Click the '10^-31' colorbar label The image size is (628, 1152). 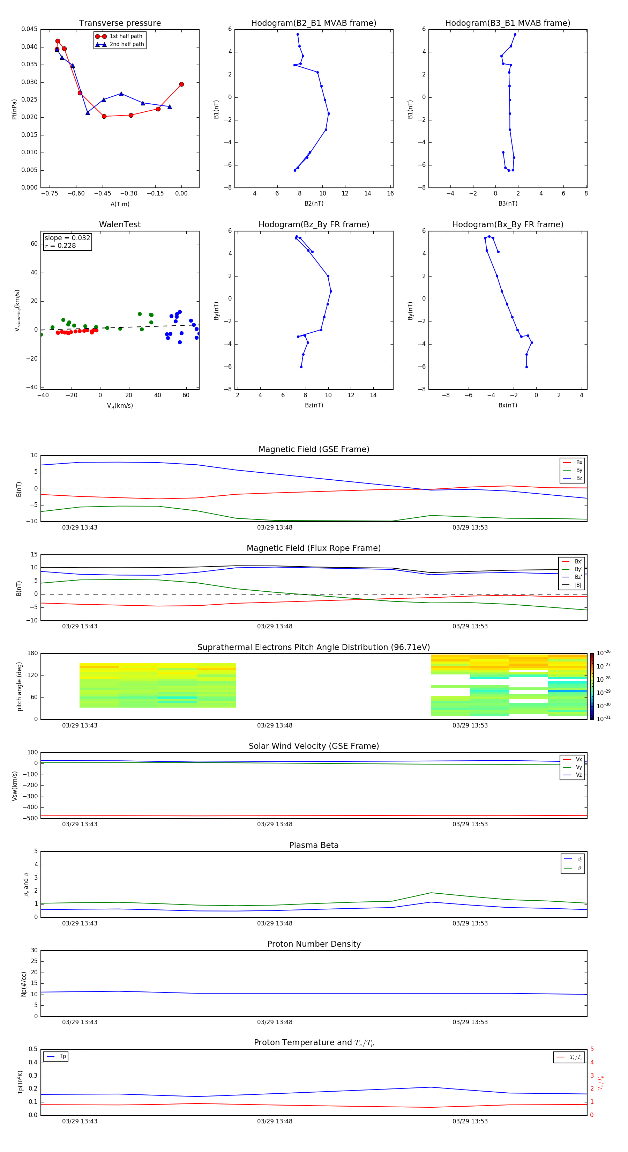[604, 719]
